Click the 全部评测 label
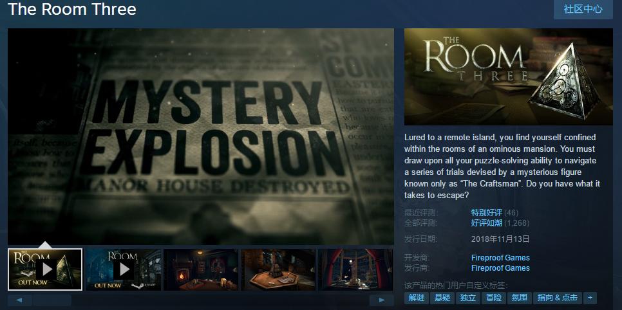 pyautogui.click(x=421, y=223)
